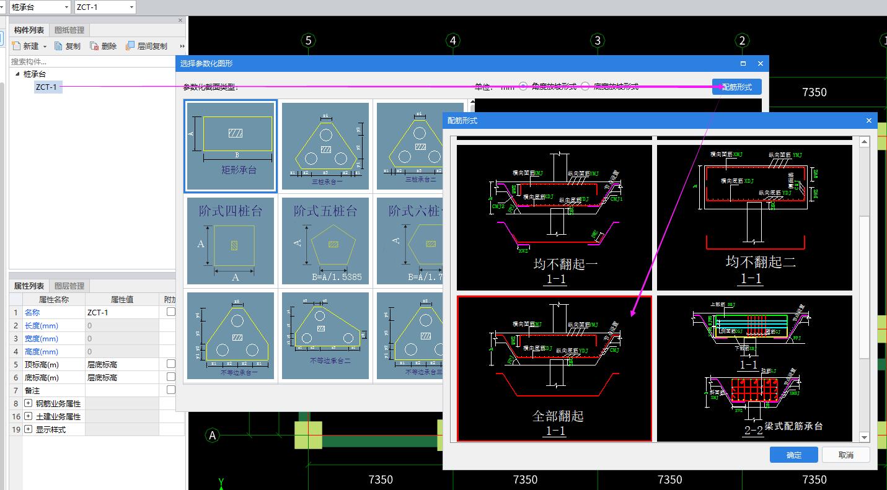Screen dimensions: 887x490
Task: Switch to the 图纸管理 tab
Action: (x=69, y=30)
